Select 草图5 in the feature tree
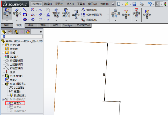The image size is (168, 115). click(17, 103)
